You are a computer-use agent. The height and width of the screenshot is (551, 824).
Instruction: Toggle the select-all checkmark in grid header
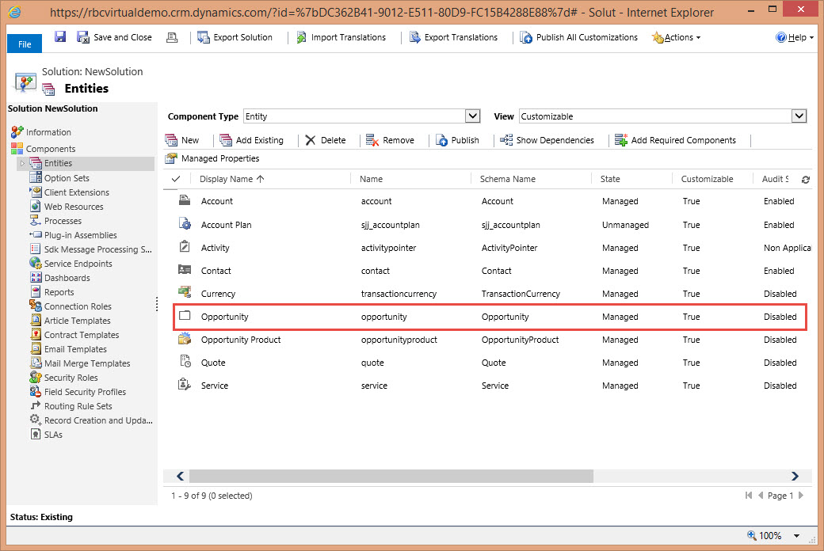(176, 179)
